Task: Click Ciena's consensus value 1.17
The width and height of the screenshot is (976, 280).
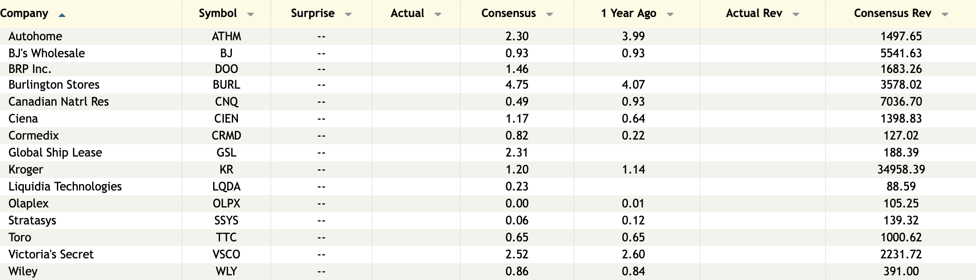Action: click(517, 119)
